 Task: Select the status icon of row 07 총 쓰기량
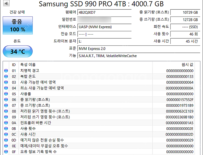(6, 106)
